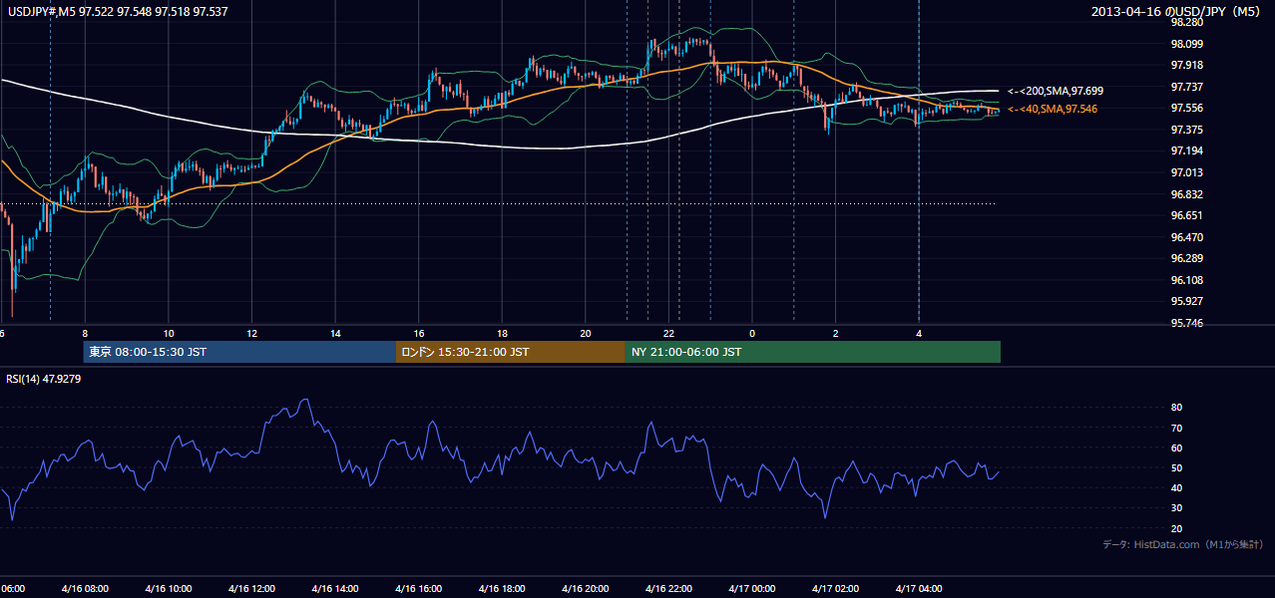Screen dimensions: 1275x598
Task: Click the HistData.com data source credit
Action: point(1183,544)
